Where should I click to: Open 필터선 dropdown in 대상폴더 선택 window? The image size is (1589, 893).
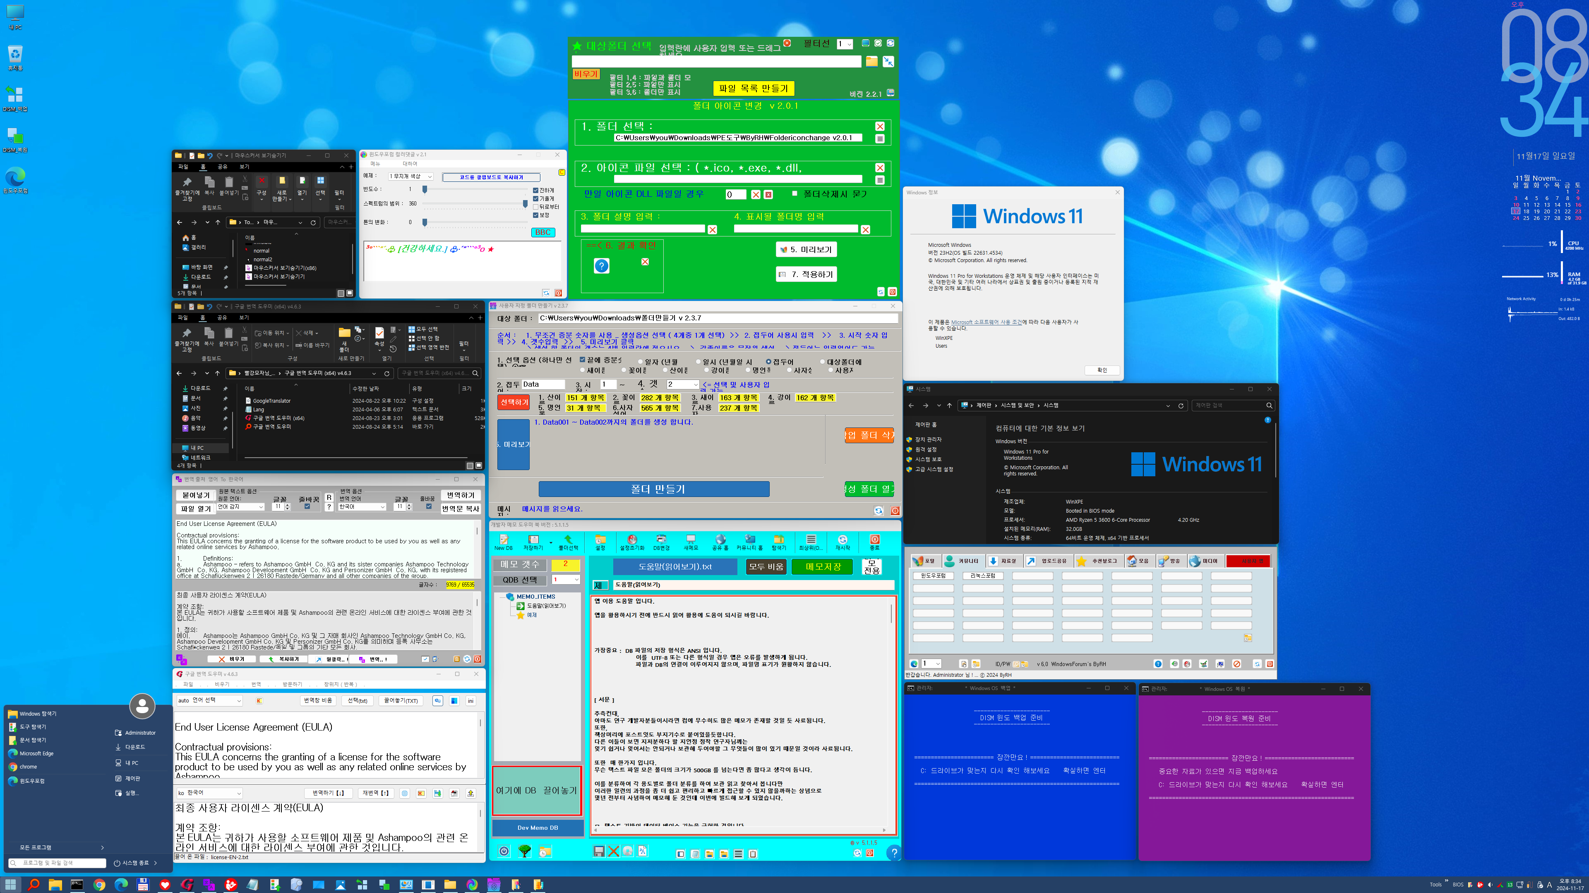845,44
